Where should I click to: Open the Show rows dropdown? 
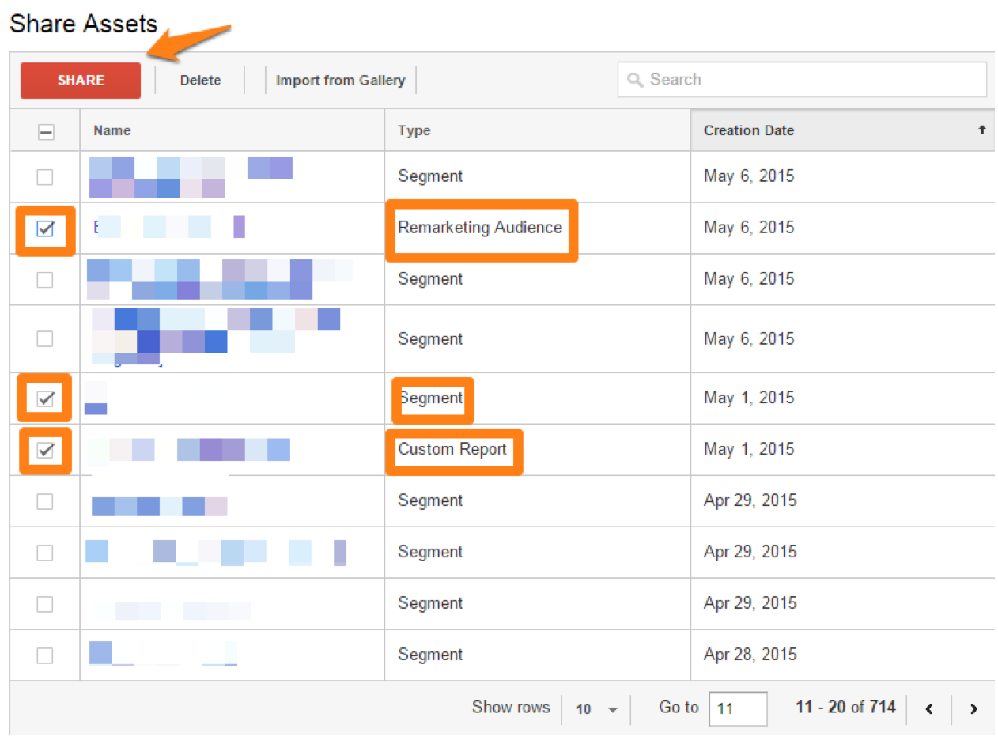tap(596, 709)
